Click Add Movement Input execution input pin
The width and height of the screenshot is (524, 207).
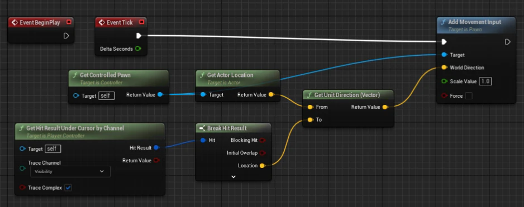point(444,42)
